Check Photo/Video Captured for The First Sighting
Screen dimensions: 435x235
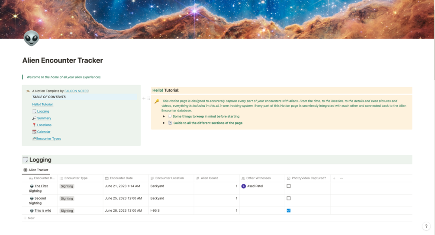(289, 186)
